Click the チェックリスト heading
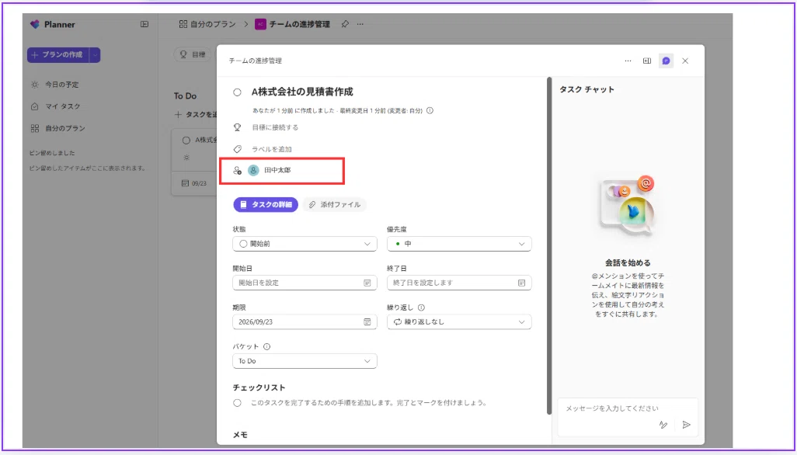 click(x=259, y=388)
